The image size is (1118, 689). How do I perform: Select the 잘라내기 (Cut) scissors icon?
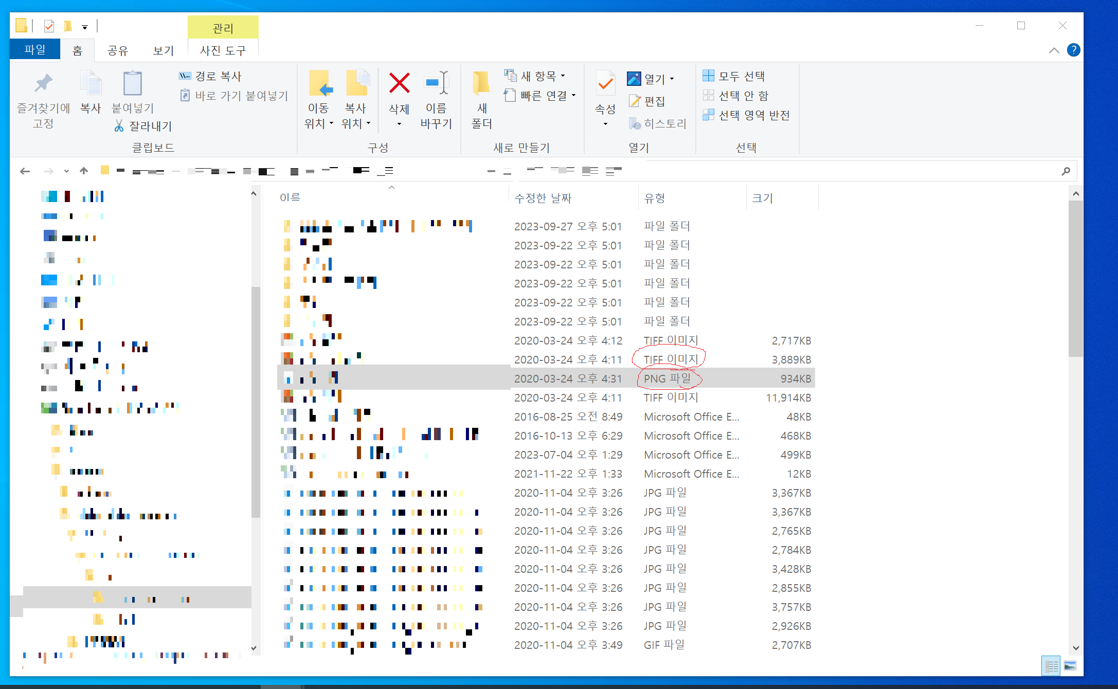[x=119, y=126]
